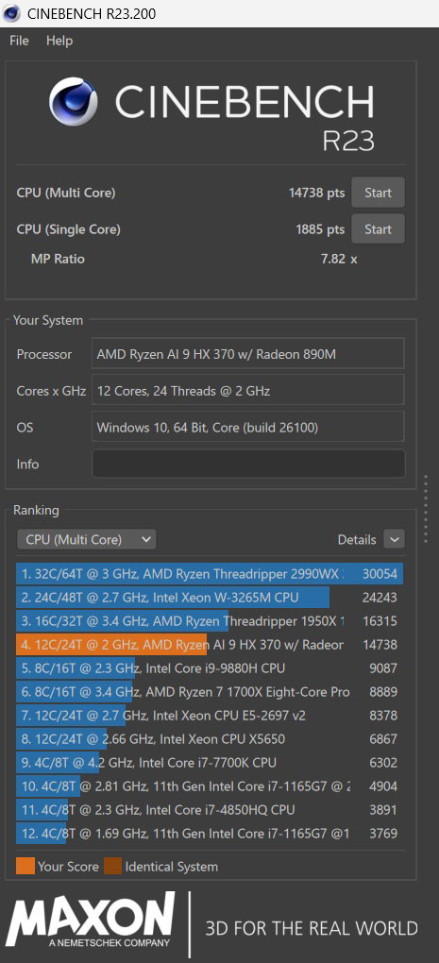Viewport: 439px width, 963px height.
Task: Click the OS information field
Action: tap(248, 427)
